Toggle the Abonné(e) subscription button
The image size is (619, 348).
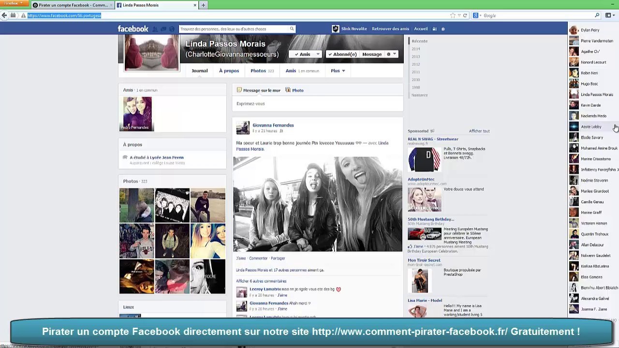click(x=342, y=54)
